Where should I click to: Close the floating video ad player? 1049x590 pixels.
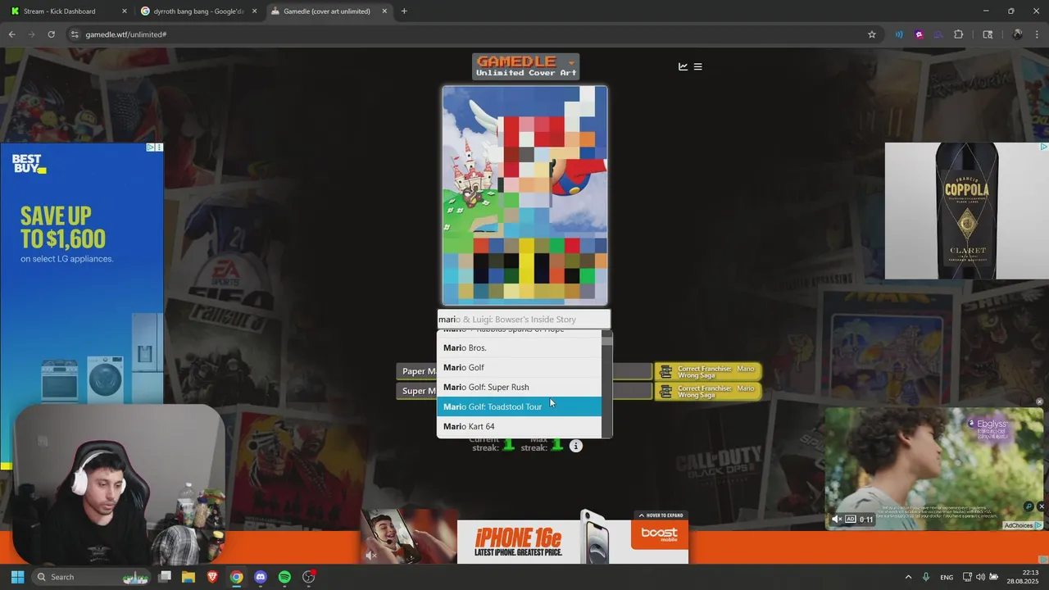(1039, 402)
